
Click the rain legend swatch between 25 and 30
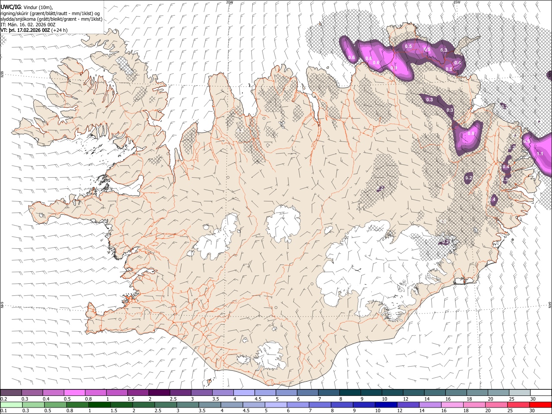(520, 405)
